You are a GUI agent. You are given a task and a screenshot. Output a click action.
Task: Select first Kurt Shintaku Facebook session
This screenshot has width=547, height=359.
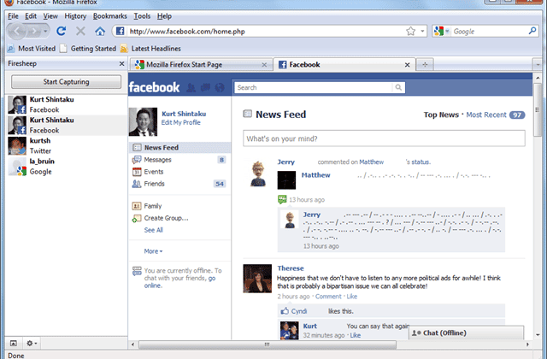[67, 104]
